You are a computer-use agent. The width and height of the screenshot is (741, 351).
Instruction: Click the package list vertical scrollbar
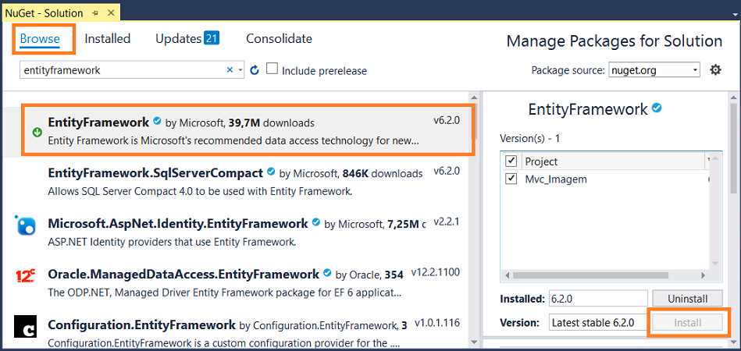tap(475, 219)
